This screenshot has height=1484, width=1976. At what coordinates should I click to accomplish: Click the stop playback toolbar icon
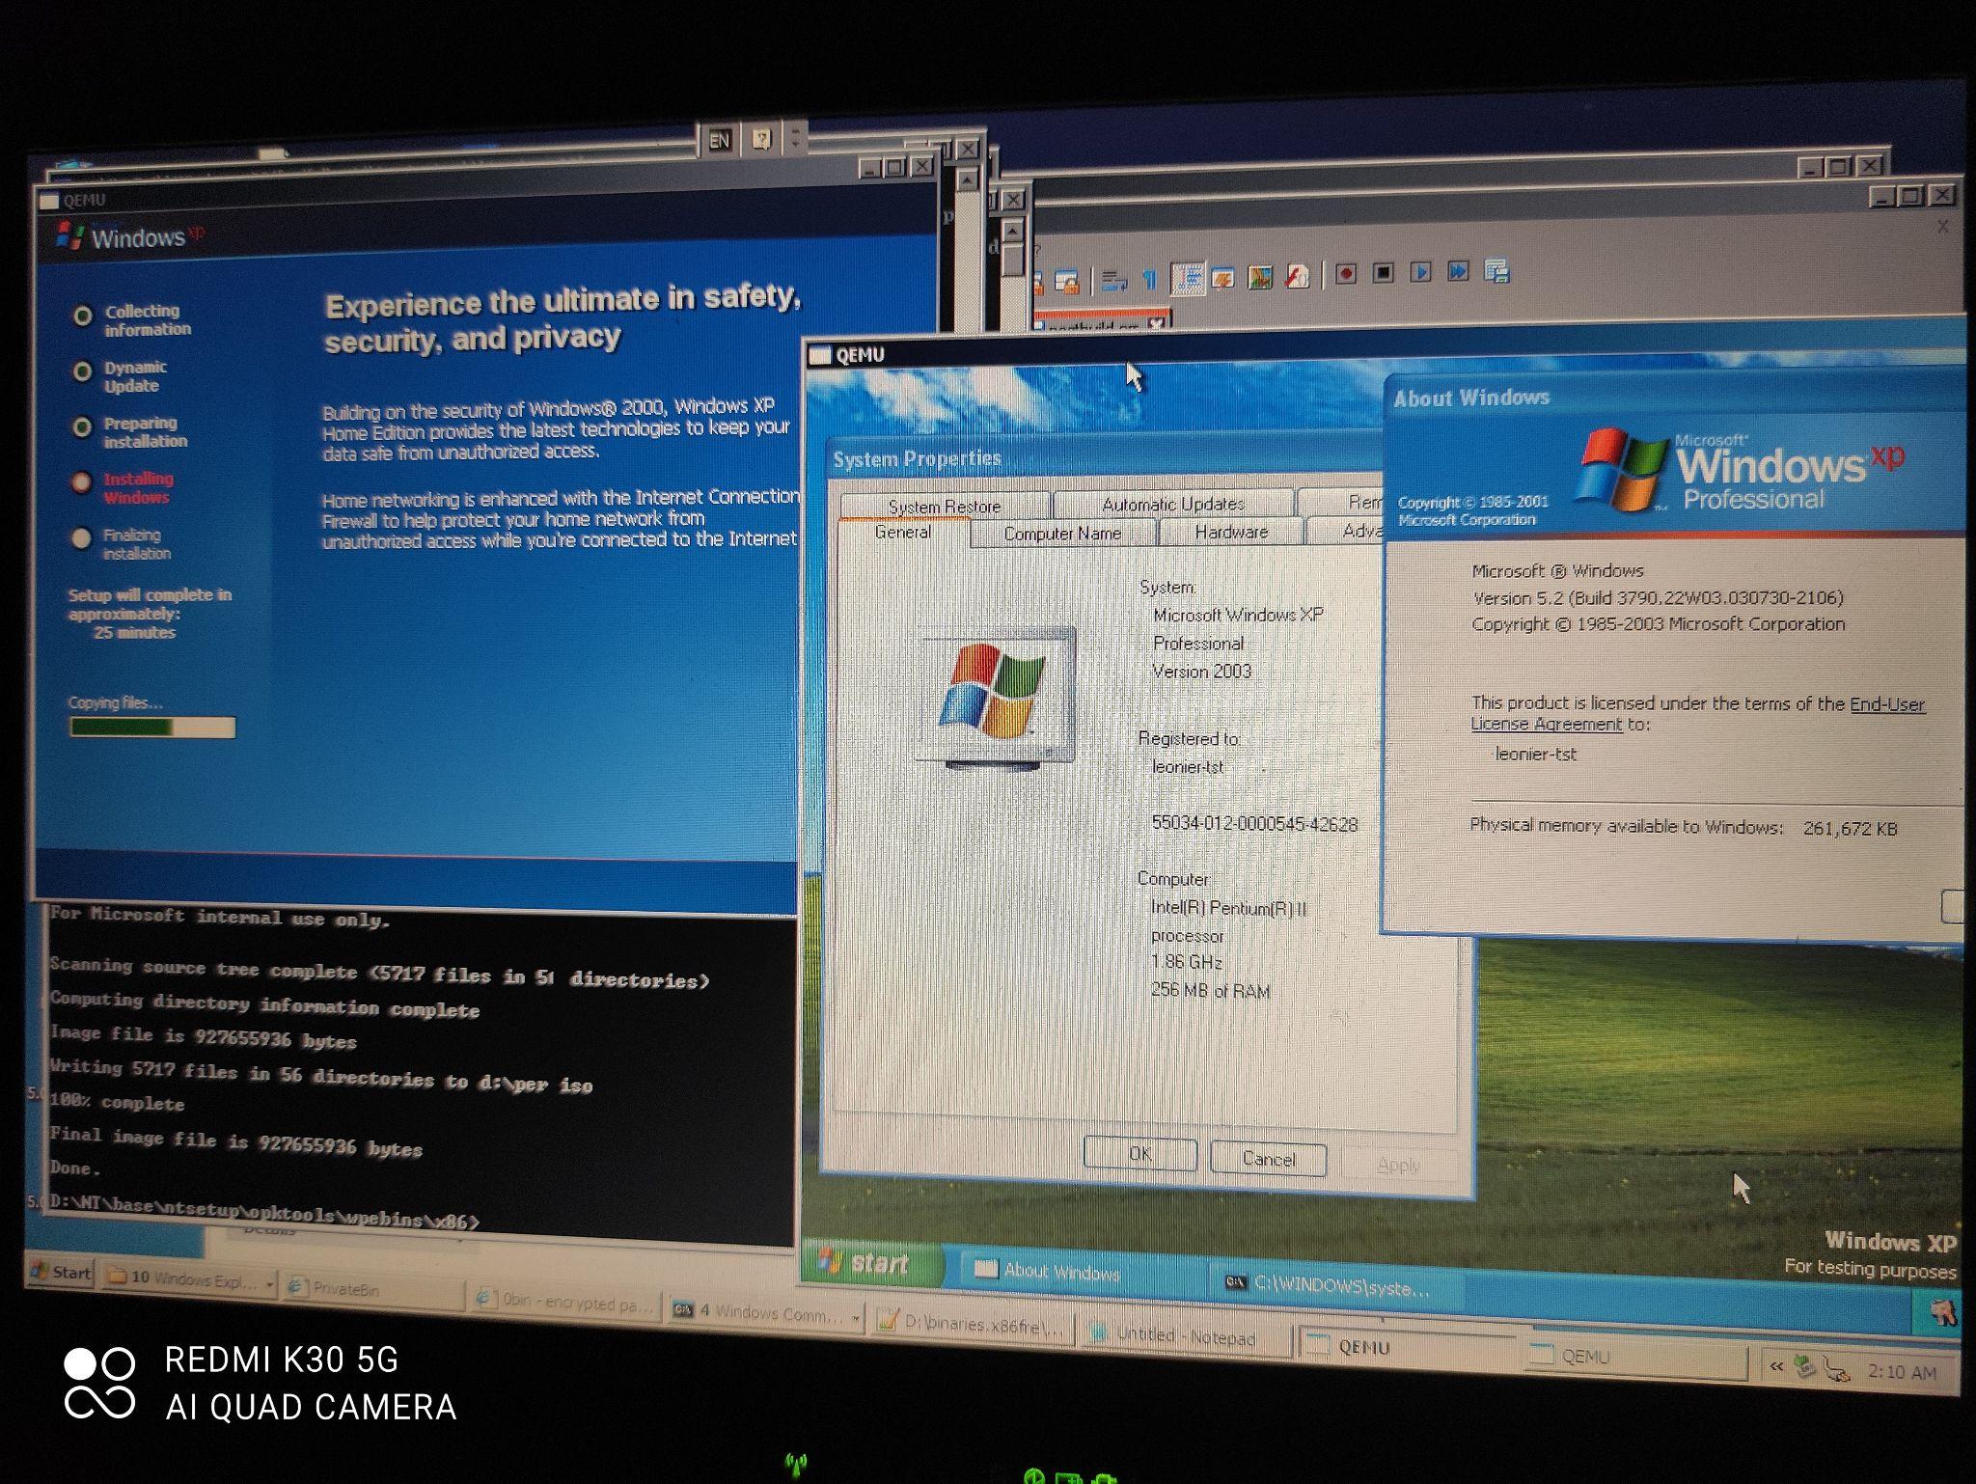coord(1386,275)
